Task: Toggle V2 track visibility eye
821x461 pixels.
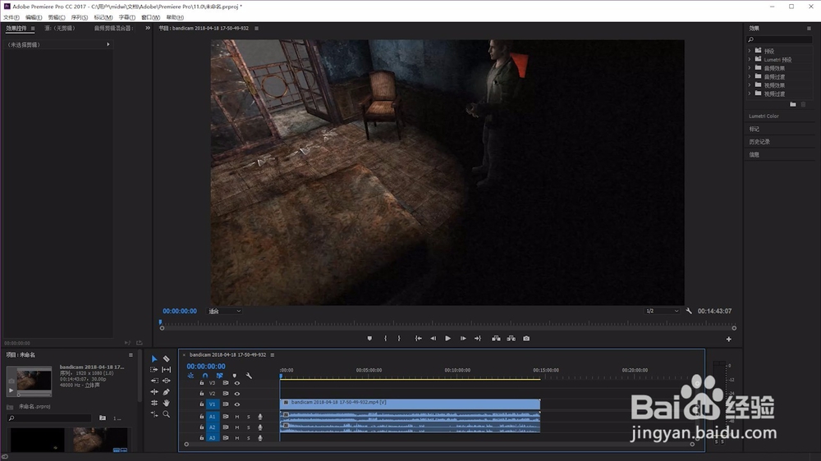Action: (237, 394)
